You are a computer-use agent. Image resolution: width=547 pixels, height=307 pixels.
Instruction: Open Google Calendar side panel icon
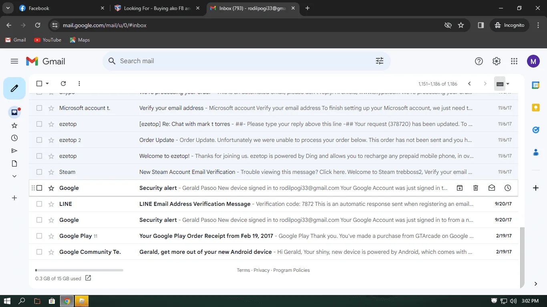[x=536, y=85]
